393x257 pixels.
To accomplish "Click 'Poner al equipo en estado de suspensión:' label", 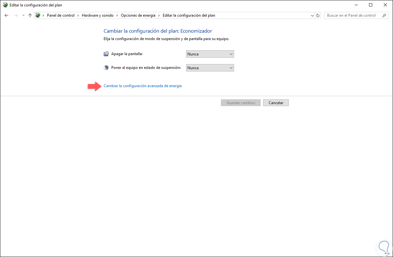I will [146, 68].
